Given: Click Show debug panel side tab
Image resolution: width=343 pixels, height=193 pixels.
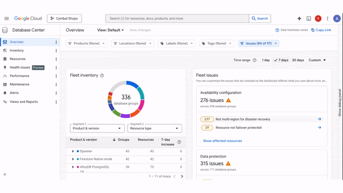Looking at the screenshot, I should pos(340,102).
